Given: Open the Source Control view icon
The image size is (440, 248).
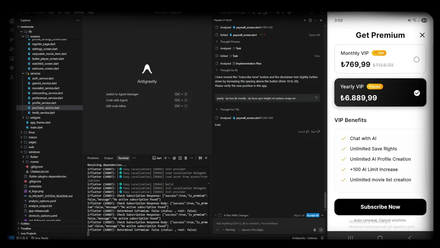Looking at the screenshot, I should [12, 40].
